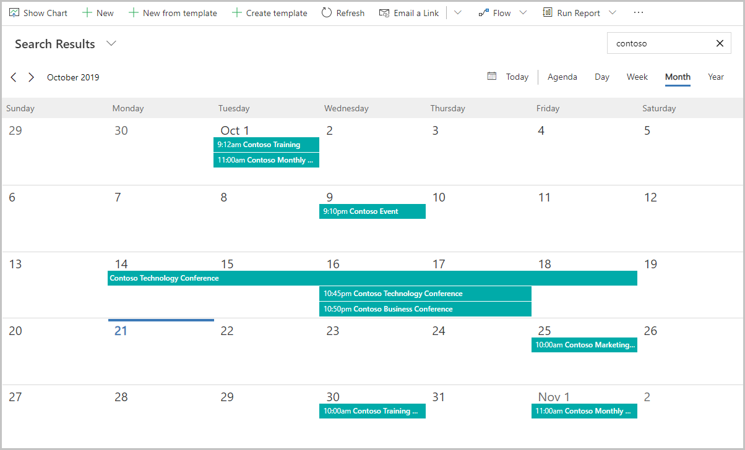
Task: Go to previous month with left arrow
Action: 14,77
